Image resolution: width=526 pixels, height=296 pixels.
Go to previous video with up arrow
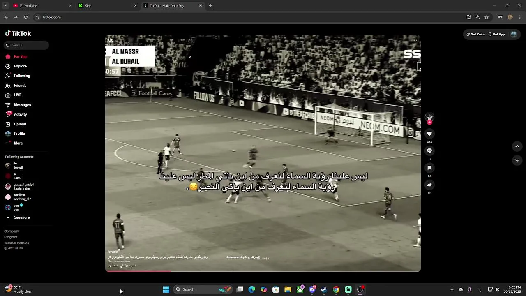[517, 146]
